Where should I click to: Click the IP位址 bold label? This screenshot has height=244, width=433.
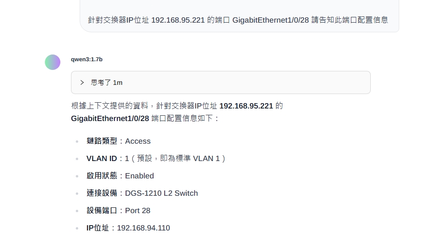(x=98, y=228)
